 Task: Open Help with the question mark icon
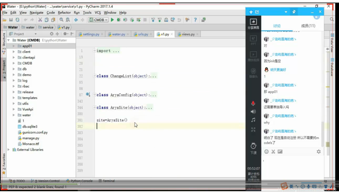click(195, 20)
